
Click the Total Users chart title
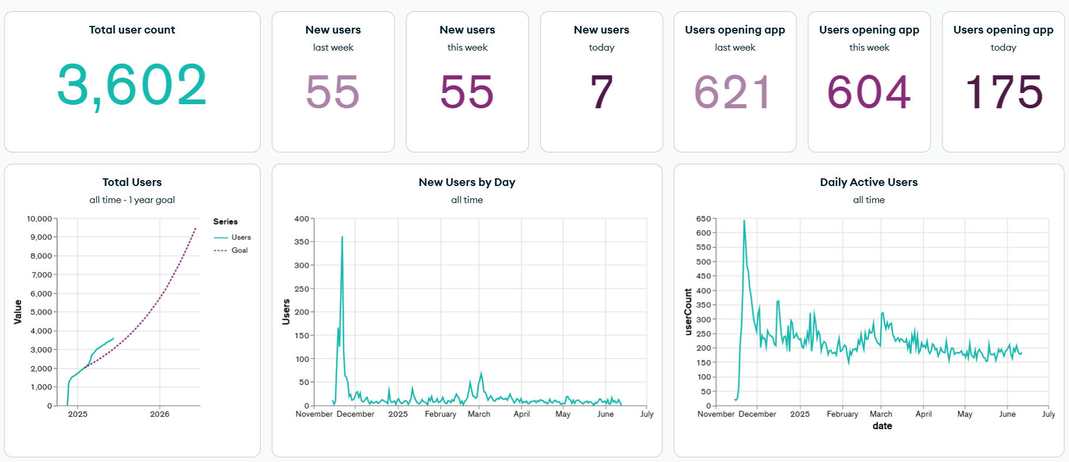click(x=132, y=182)
